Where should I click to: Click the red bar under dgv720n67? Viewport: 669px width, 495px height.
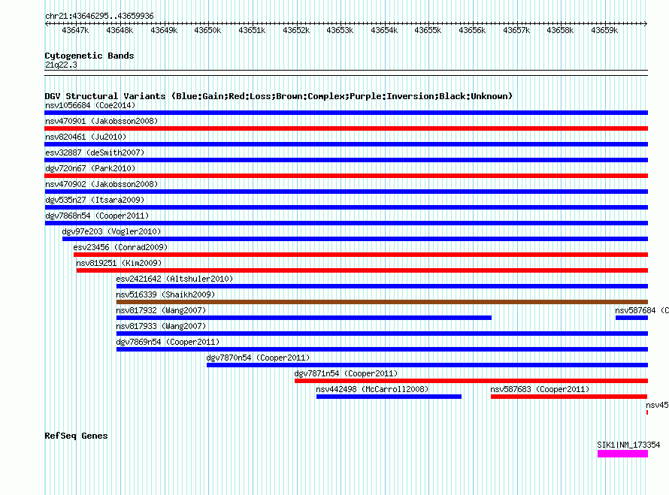point(346,176)
